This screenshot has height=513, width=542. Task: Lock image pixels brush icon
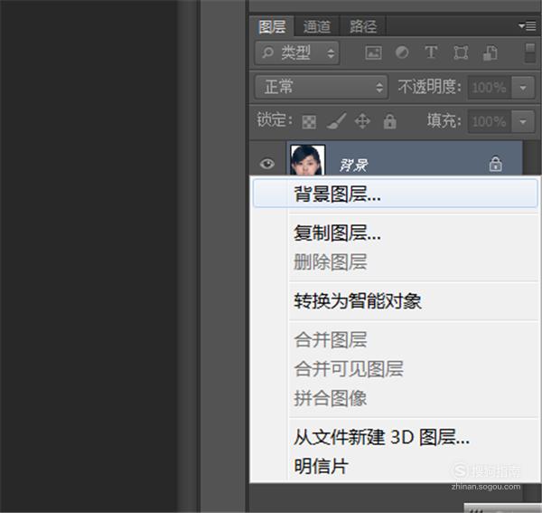tap(336, 121)
